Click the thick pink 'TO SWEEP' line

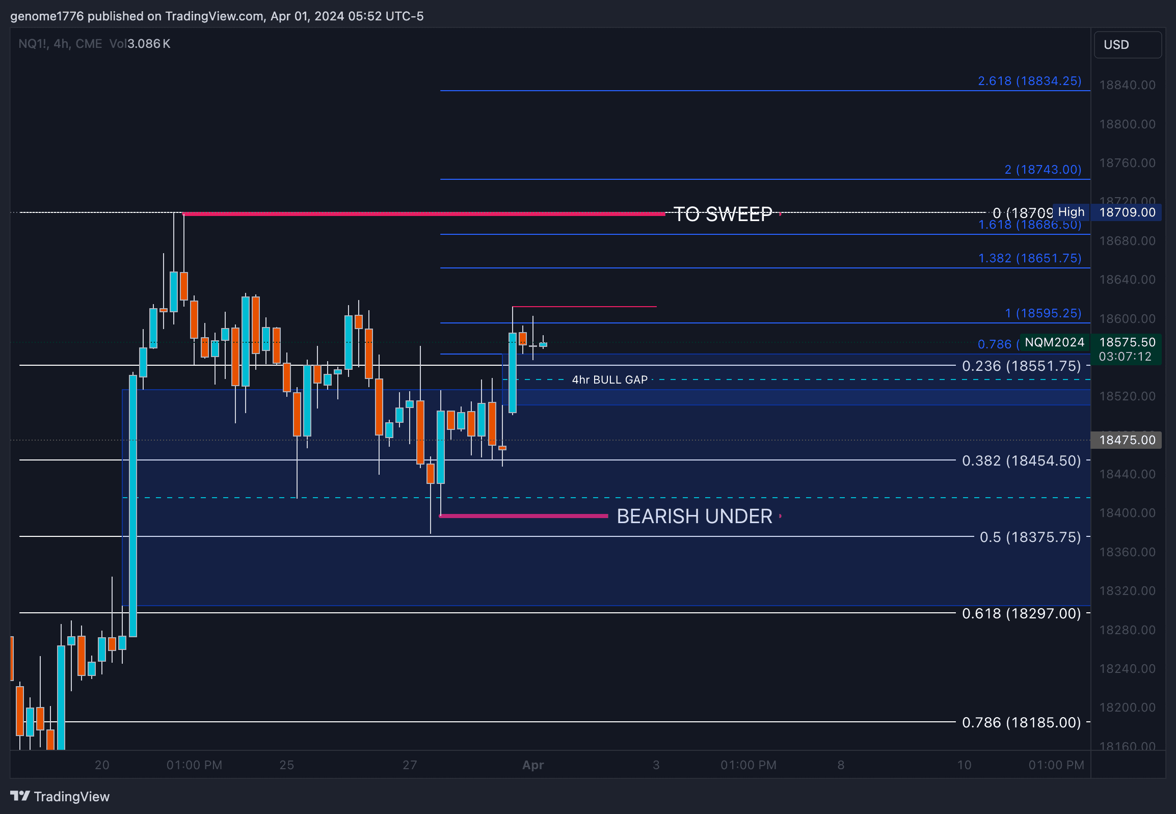coord(424,214)
